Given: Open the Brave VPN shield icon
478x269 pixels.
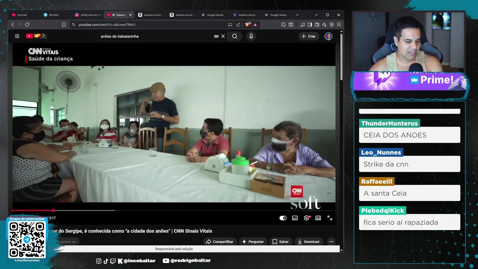Looking at the screenshot, I should coord(332,25).
